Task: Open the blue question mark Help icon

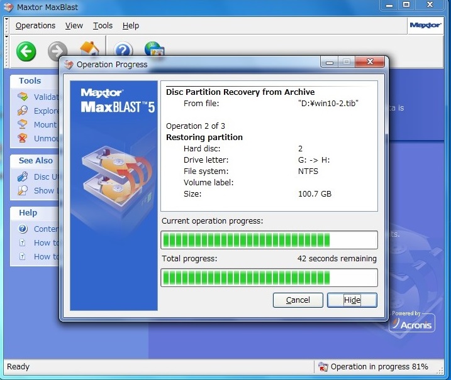Action: pyautogui.click(x=123, y=49)
